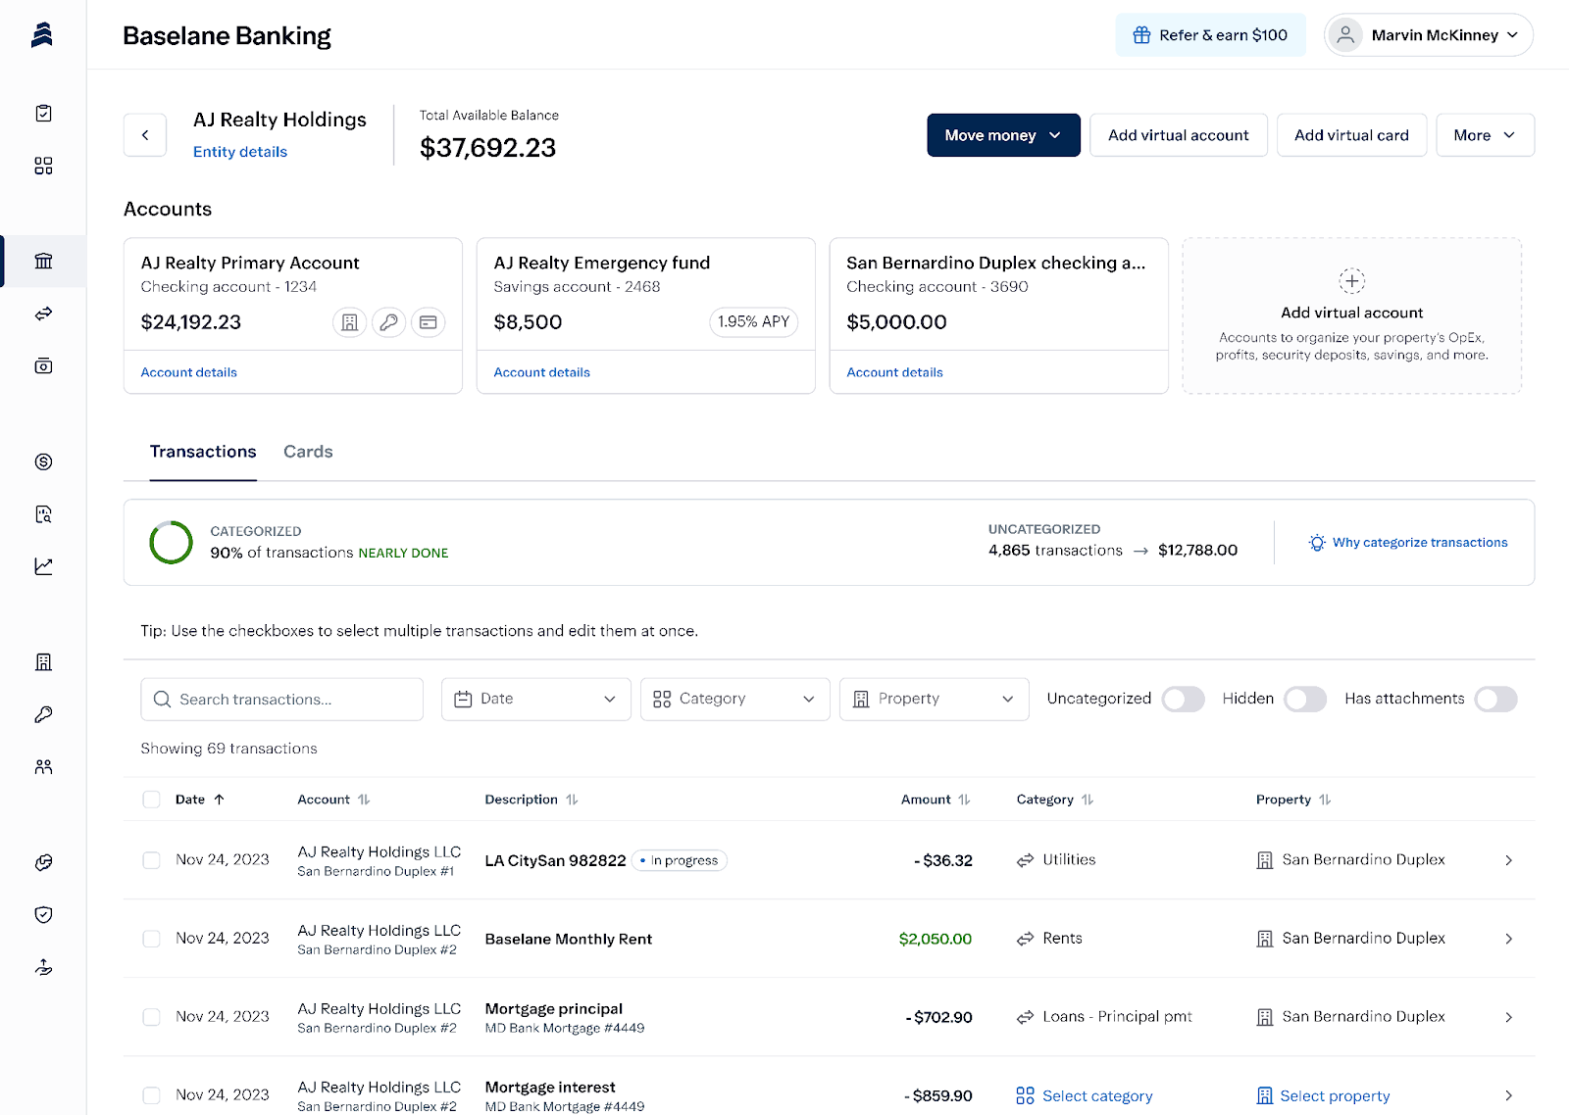Check the Mortgage principal transaction checkbox
1569x1115 pixels.
151,1017
